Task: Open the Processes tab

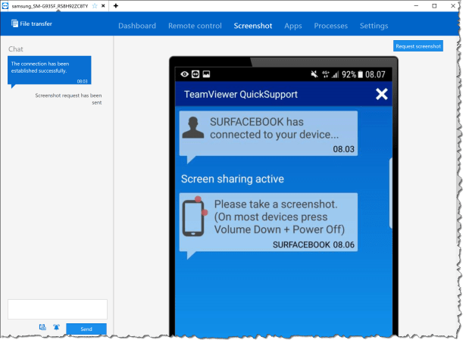Action: (331, 26)
